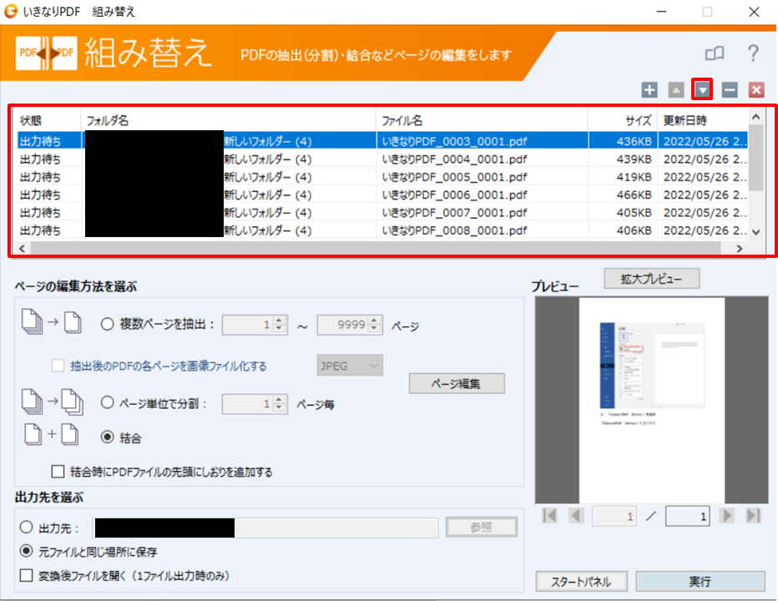Select row いきなりPDF_0004_0001.pdf
The image size is (778, 601).
[x=382, y=159]
